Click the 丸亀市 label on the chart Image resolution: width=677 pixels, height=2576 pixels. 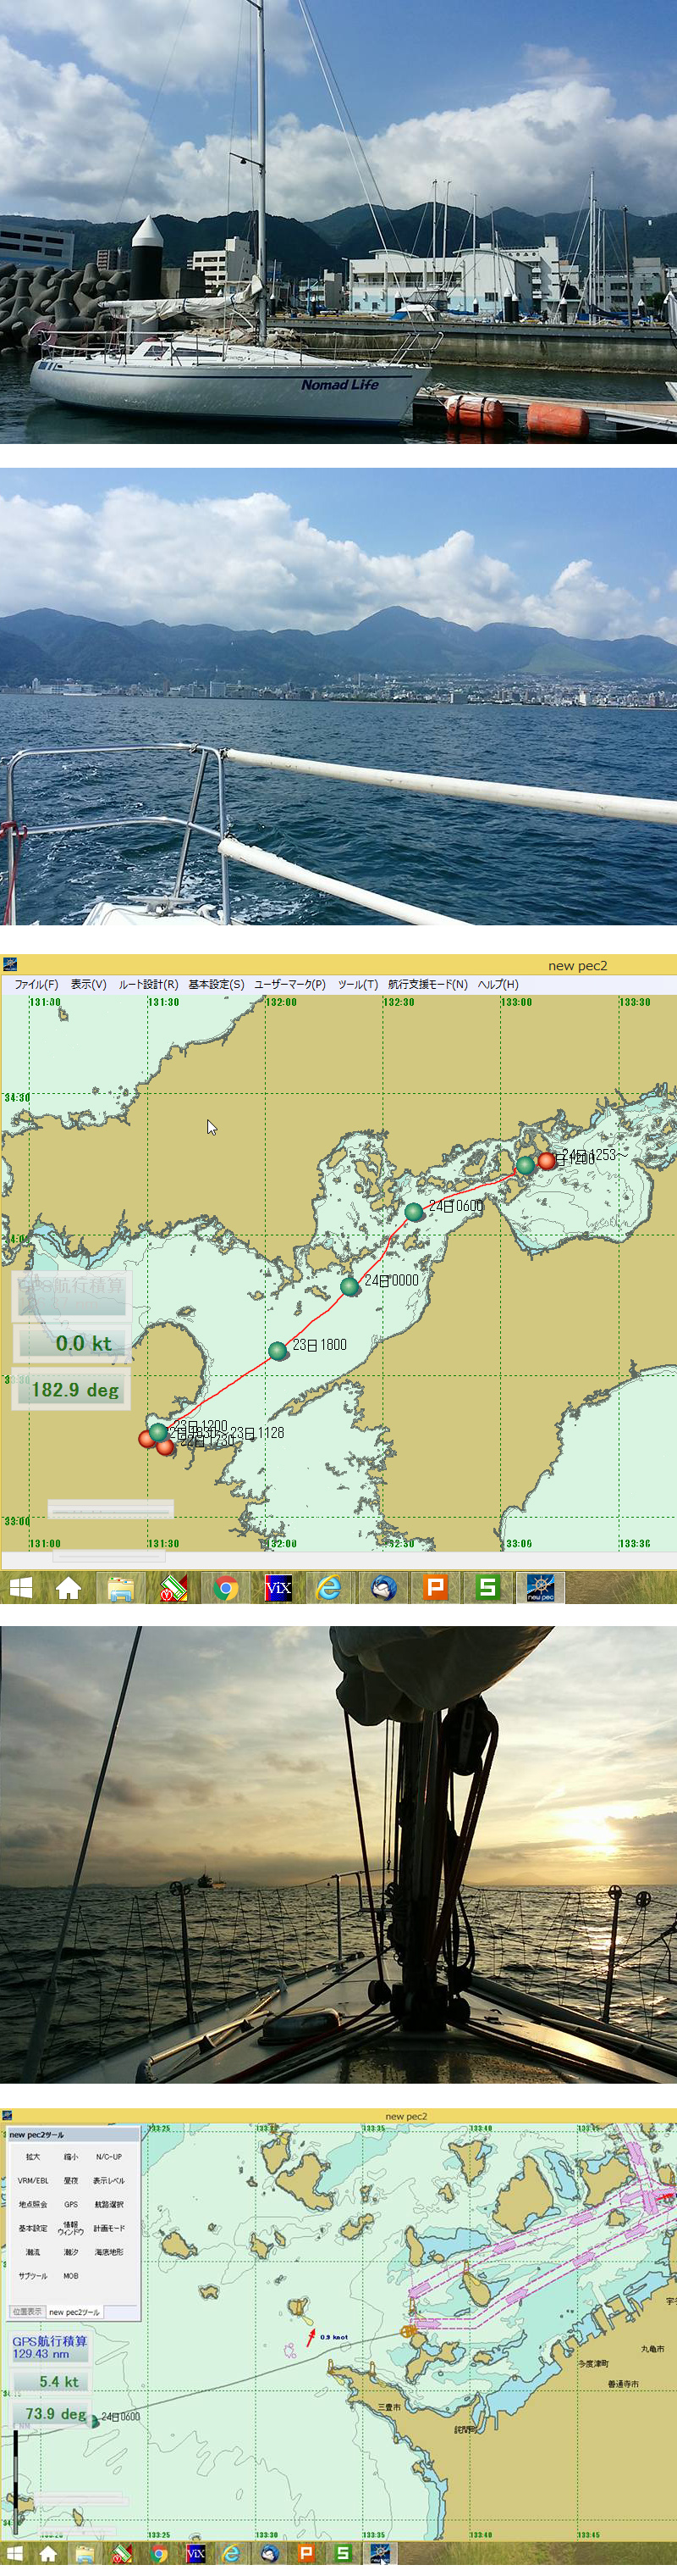pyautogui.click(x=653, y=2349)
